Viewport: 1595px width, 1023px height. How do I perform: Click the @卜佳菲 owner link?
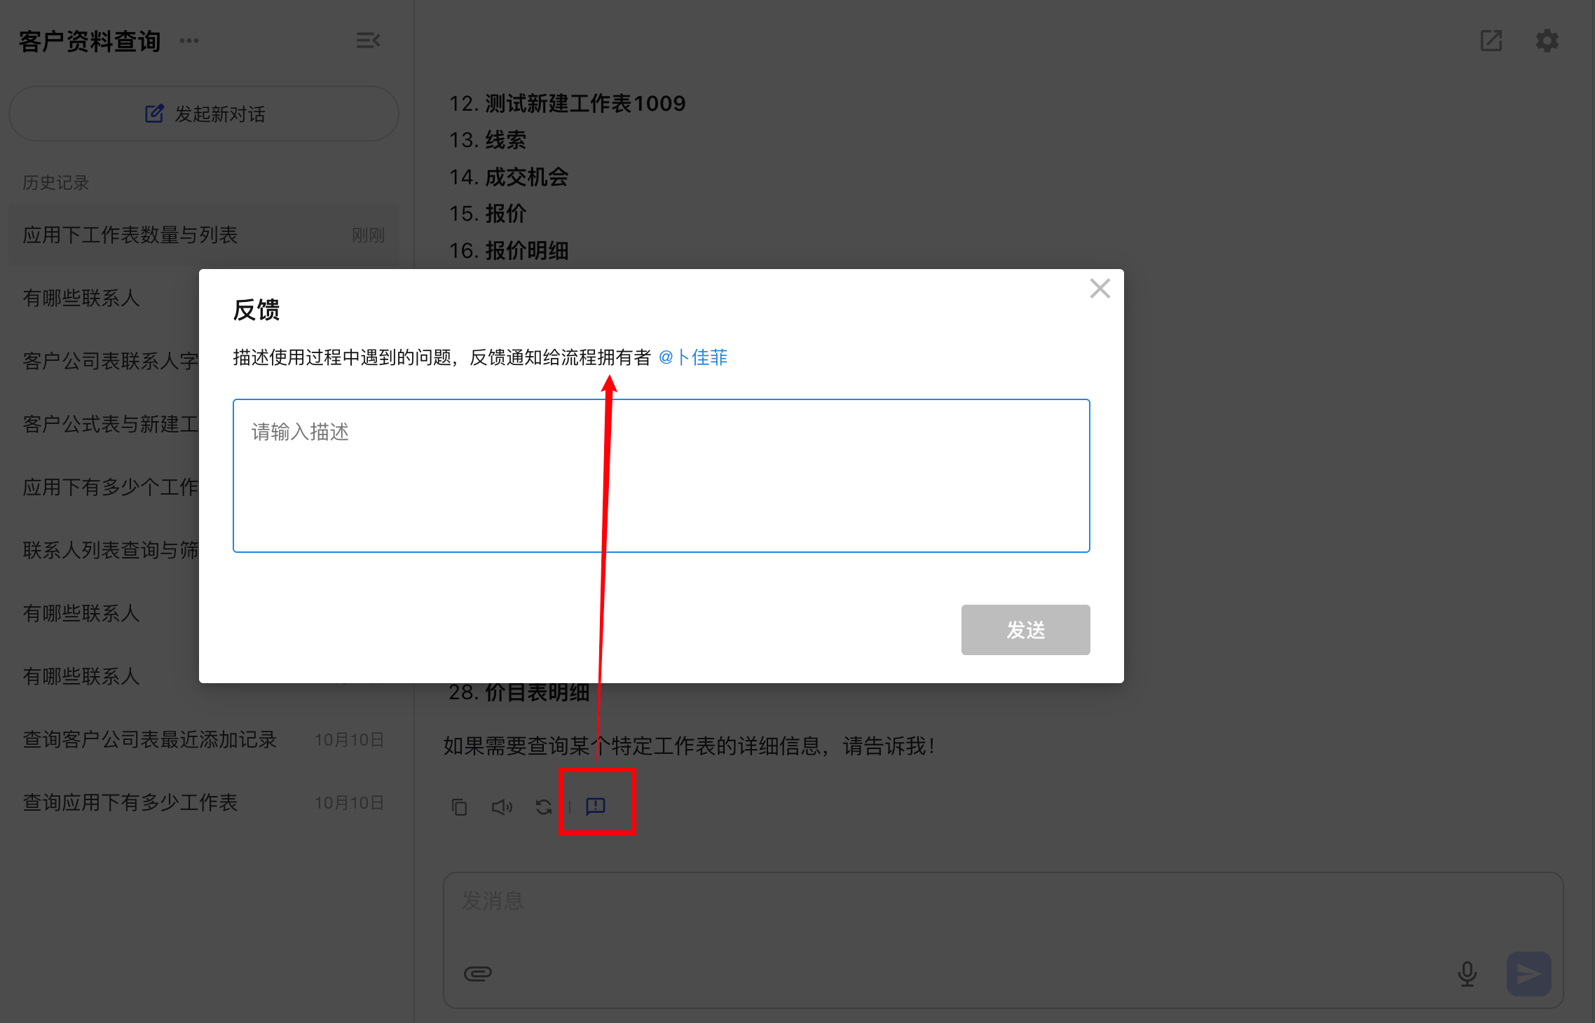[693, 357]
